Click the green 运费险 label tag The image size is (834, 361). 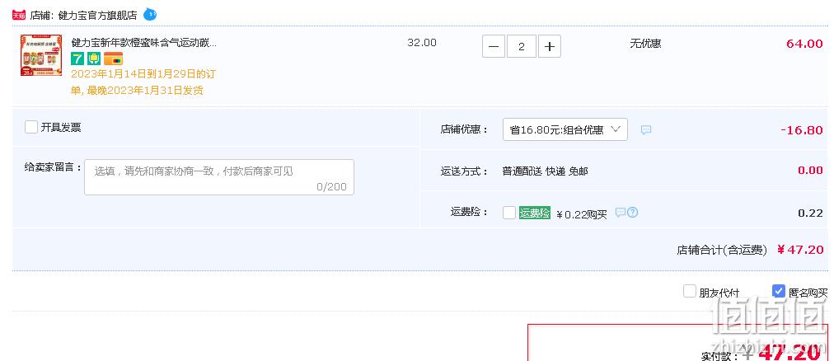click(535, 213)
